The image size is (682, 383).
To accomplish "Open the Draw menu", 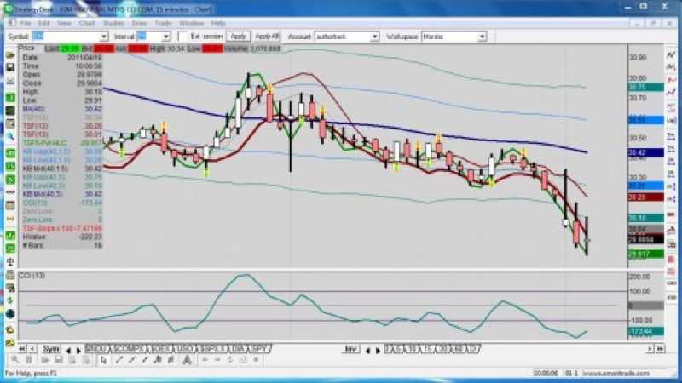I will pyautogui.click(x=139, y=22).
